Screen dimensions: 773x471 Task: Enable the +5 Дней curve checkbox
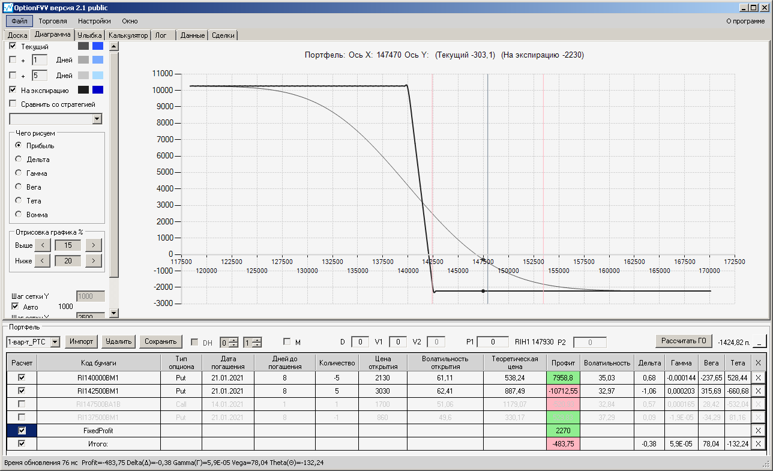13,76
